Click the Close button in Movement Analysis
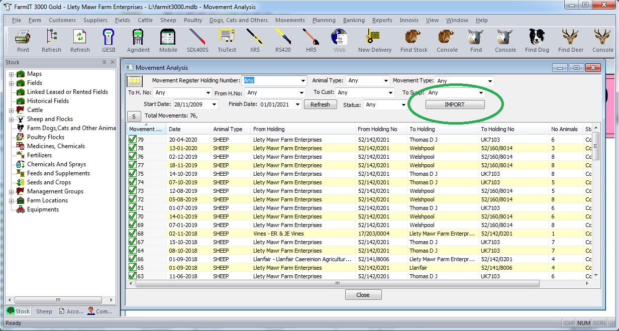Image resolution: width=619 pixels, height=331 pixels. (x=363, y=295)
